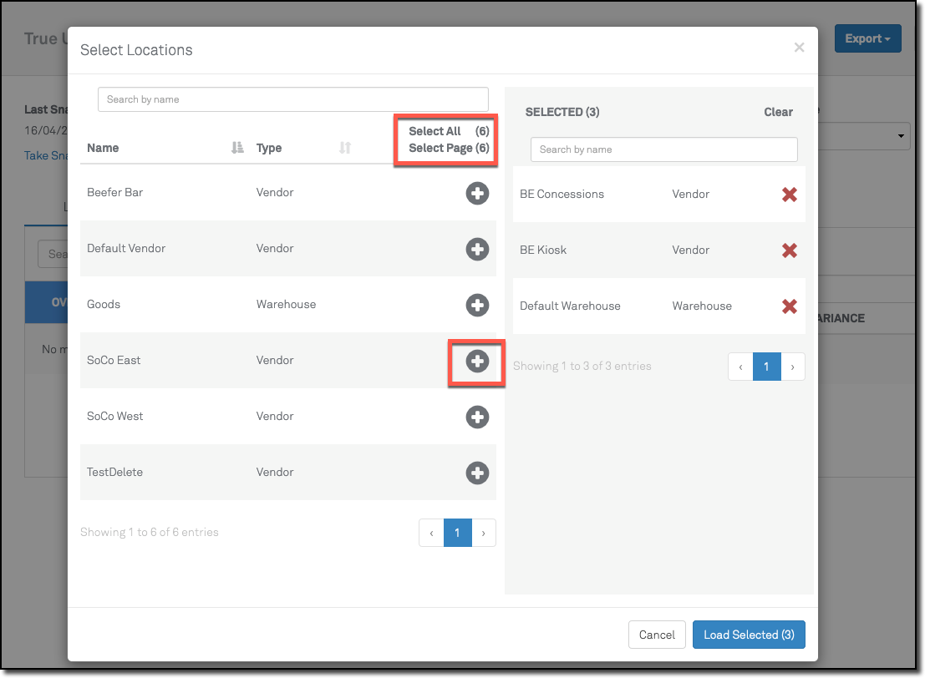The height and width of the screenshot is (678, 925).
Task: Remove BE Concessions from selected list
Action: [789, 195]
